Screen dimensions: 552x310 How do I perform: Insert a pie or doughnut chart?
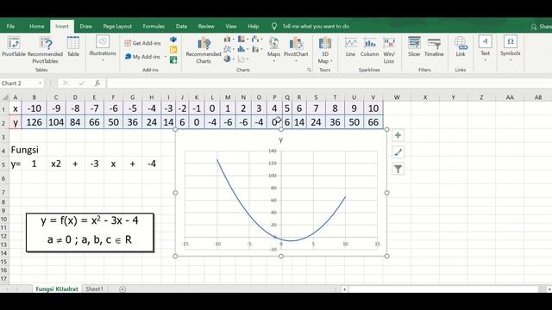point(229,59)
